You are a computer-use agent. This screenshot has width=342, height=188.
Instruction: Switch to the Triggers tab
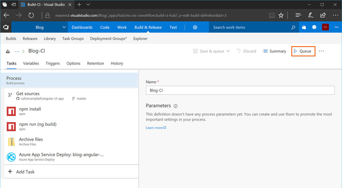[x=53, y=63]
